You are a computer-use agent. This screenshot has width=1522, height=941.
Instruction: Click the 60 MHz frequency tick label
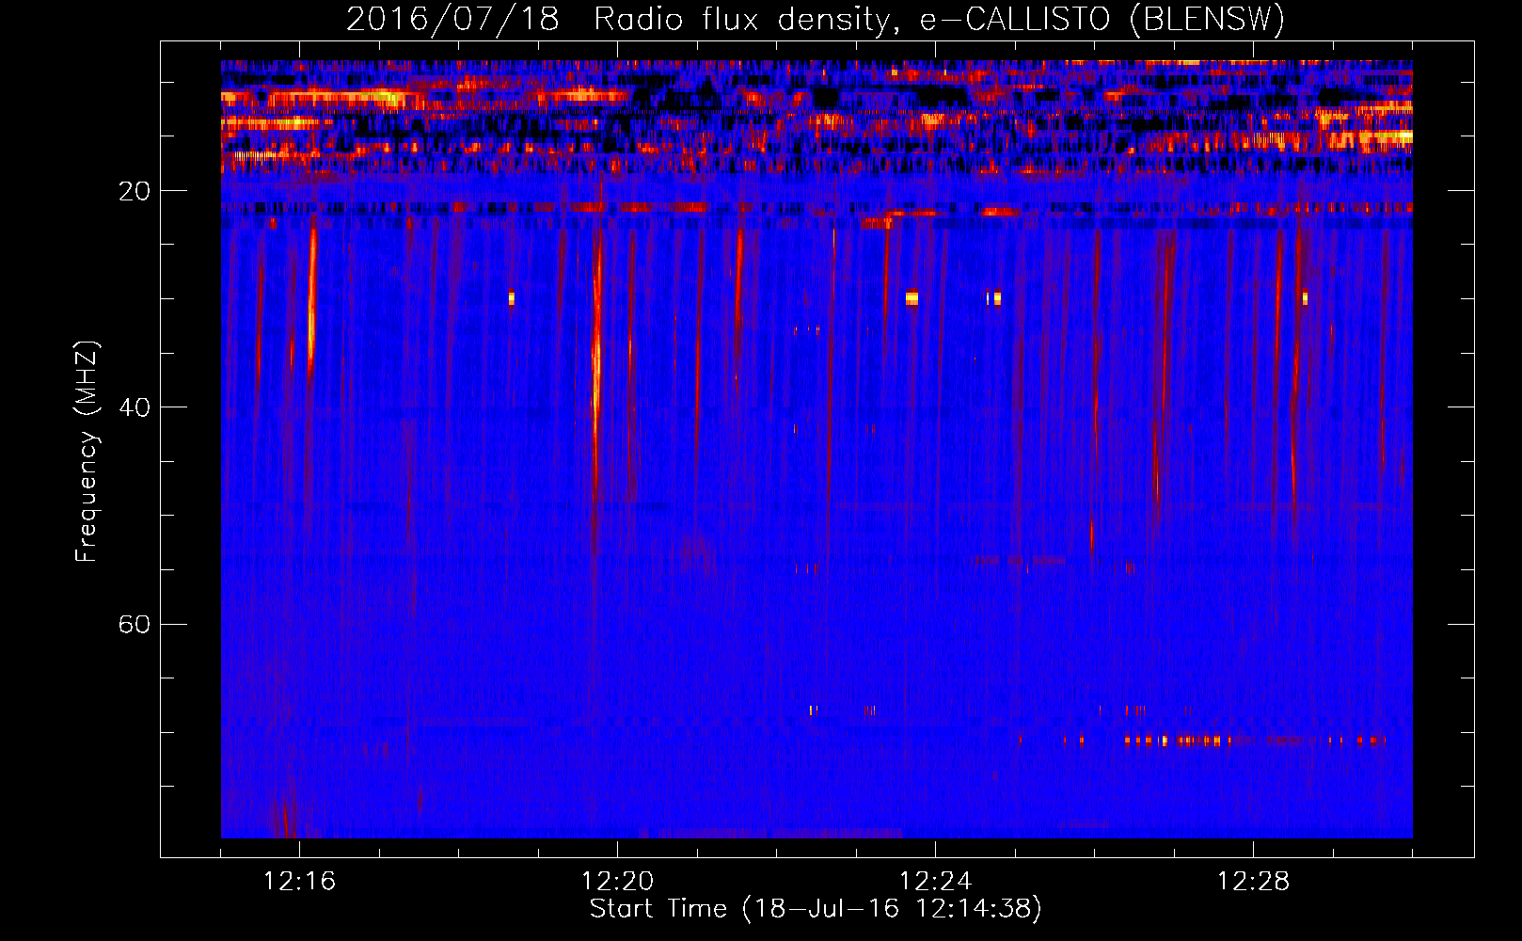click(x=135, y=624)
